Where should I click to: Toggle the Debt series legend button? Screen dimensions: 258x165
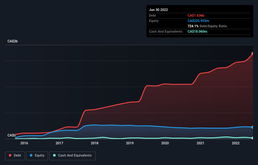point(15,156)
